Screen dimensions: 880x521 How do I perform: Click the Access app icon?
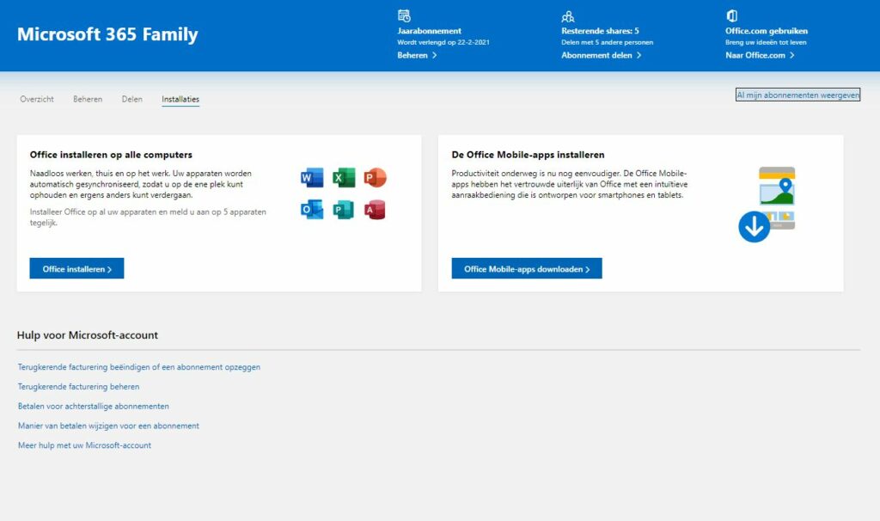click(x=375, y=210)
